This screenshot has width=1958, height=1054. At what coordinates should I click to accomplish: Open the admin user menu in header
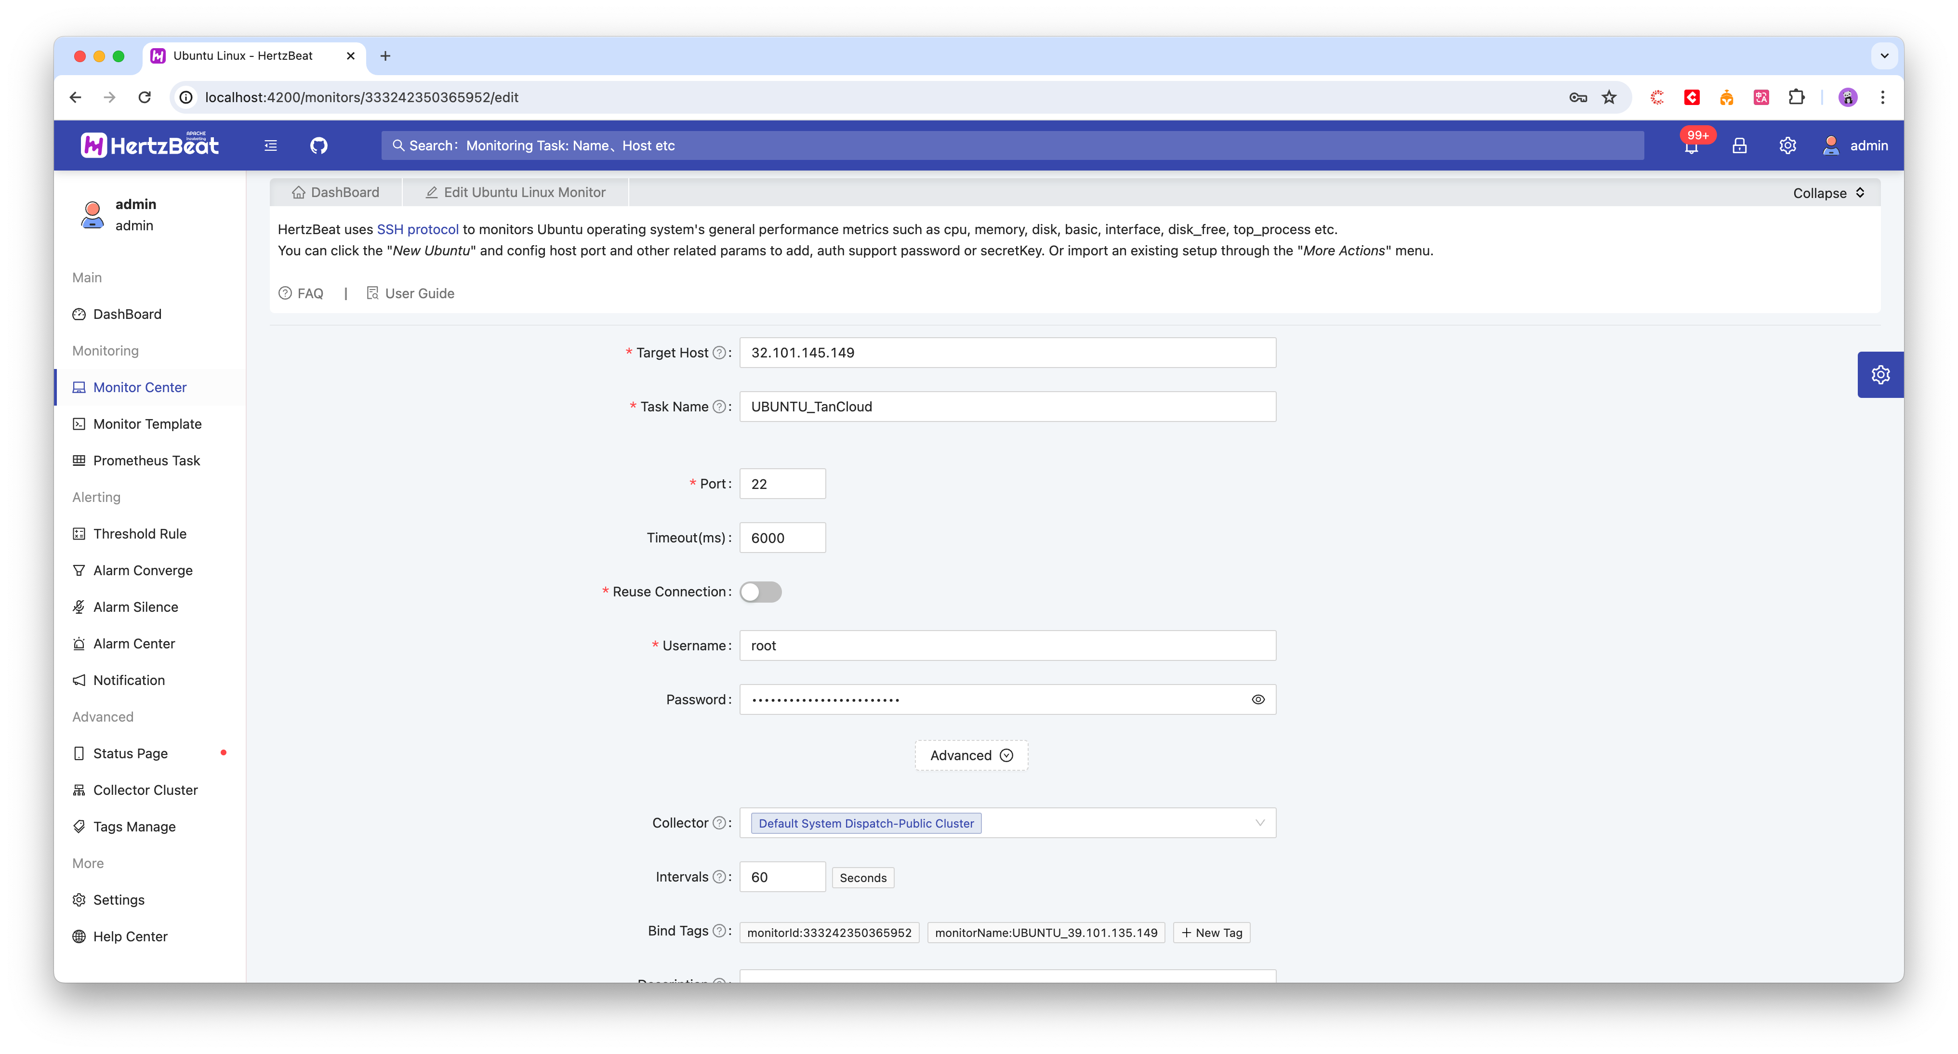(x=1855, y=145)
